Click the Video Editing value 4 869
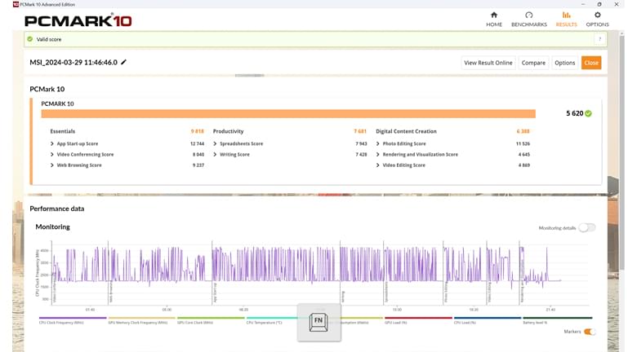Screen dimensions: 637x352 [524, 165]
